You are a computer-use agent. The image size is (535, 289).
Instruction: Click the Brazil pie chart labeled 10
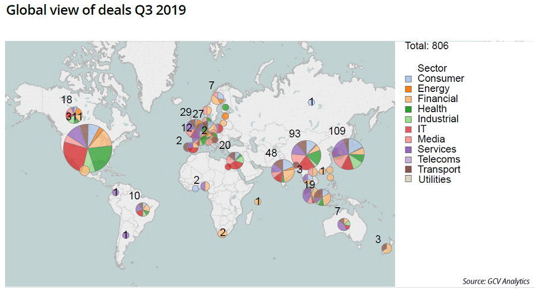pos(143,209)
